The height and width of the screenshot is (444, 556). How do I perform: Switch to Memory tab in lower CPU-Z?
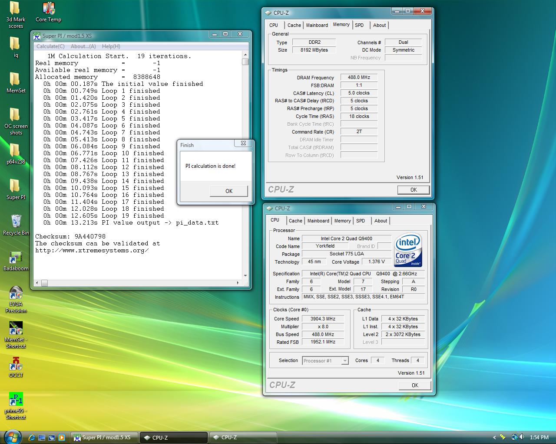342,221
